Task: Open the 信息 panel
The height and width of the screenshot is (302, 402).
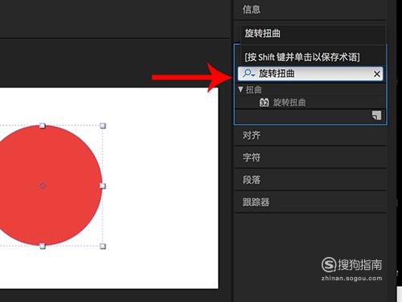Action: click(251, 10)
